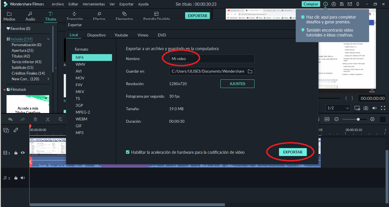Click the Nombre field containing Mi video
The height and width of the screenshot is (207, 389).
click(x=212, y=59)
